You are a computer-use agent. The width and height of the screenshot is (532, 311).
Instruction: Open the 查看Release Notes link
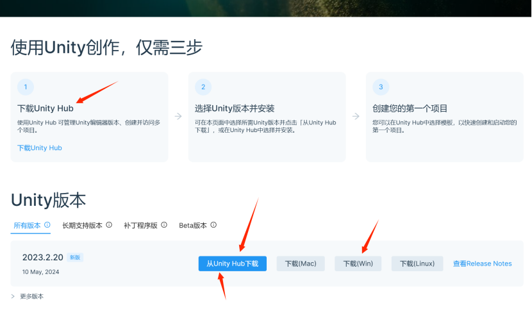tap(482, 264)
